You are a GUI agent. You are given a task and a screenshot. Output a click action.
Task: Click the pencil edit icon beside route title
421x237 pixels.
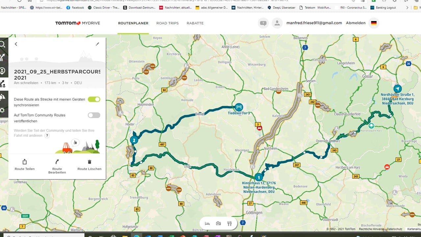(x=97, y=44)
